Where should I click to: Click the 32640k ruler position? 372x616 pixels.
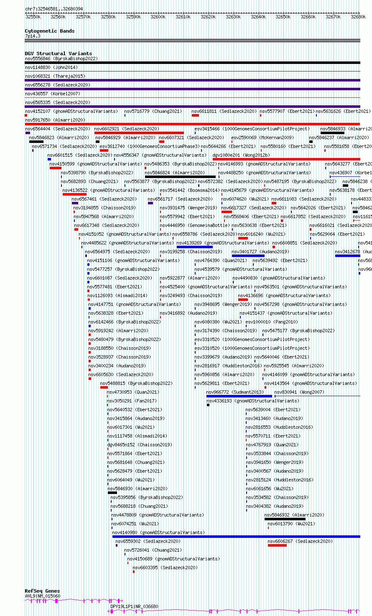click(x=258, y=17)
